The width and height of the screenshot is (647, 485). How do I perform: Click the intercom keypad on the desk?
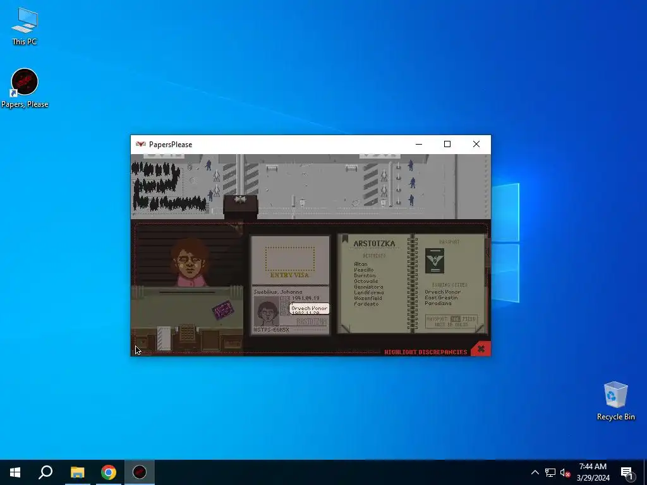pyautogui.click(x=187, y=332)
